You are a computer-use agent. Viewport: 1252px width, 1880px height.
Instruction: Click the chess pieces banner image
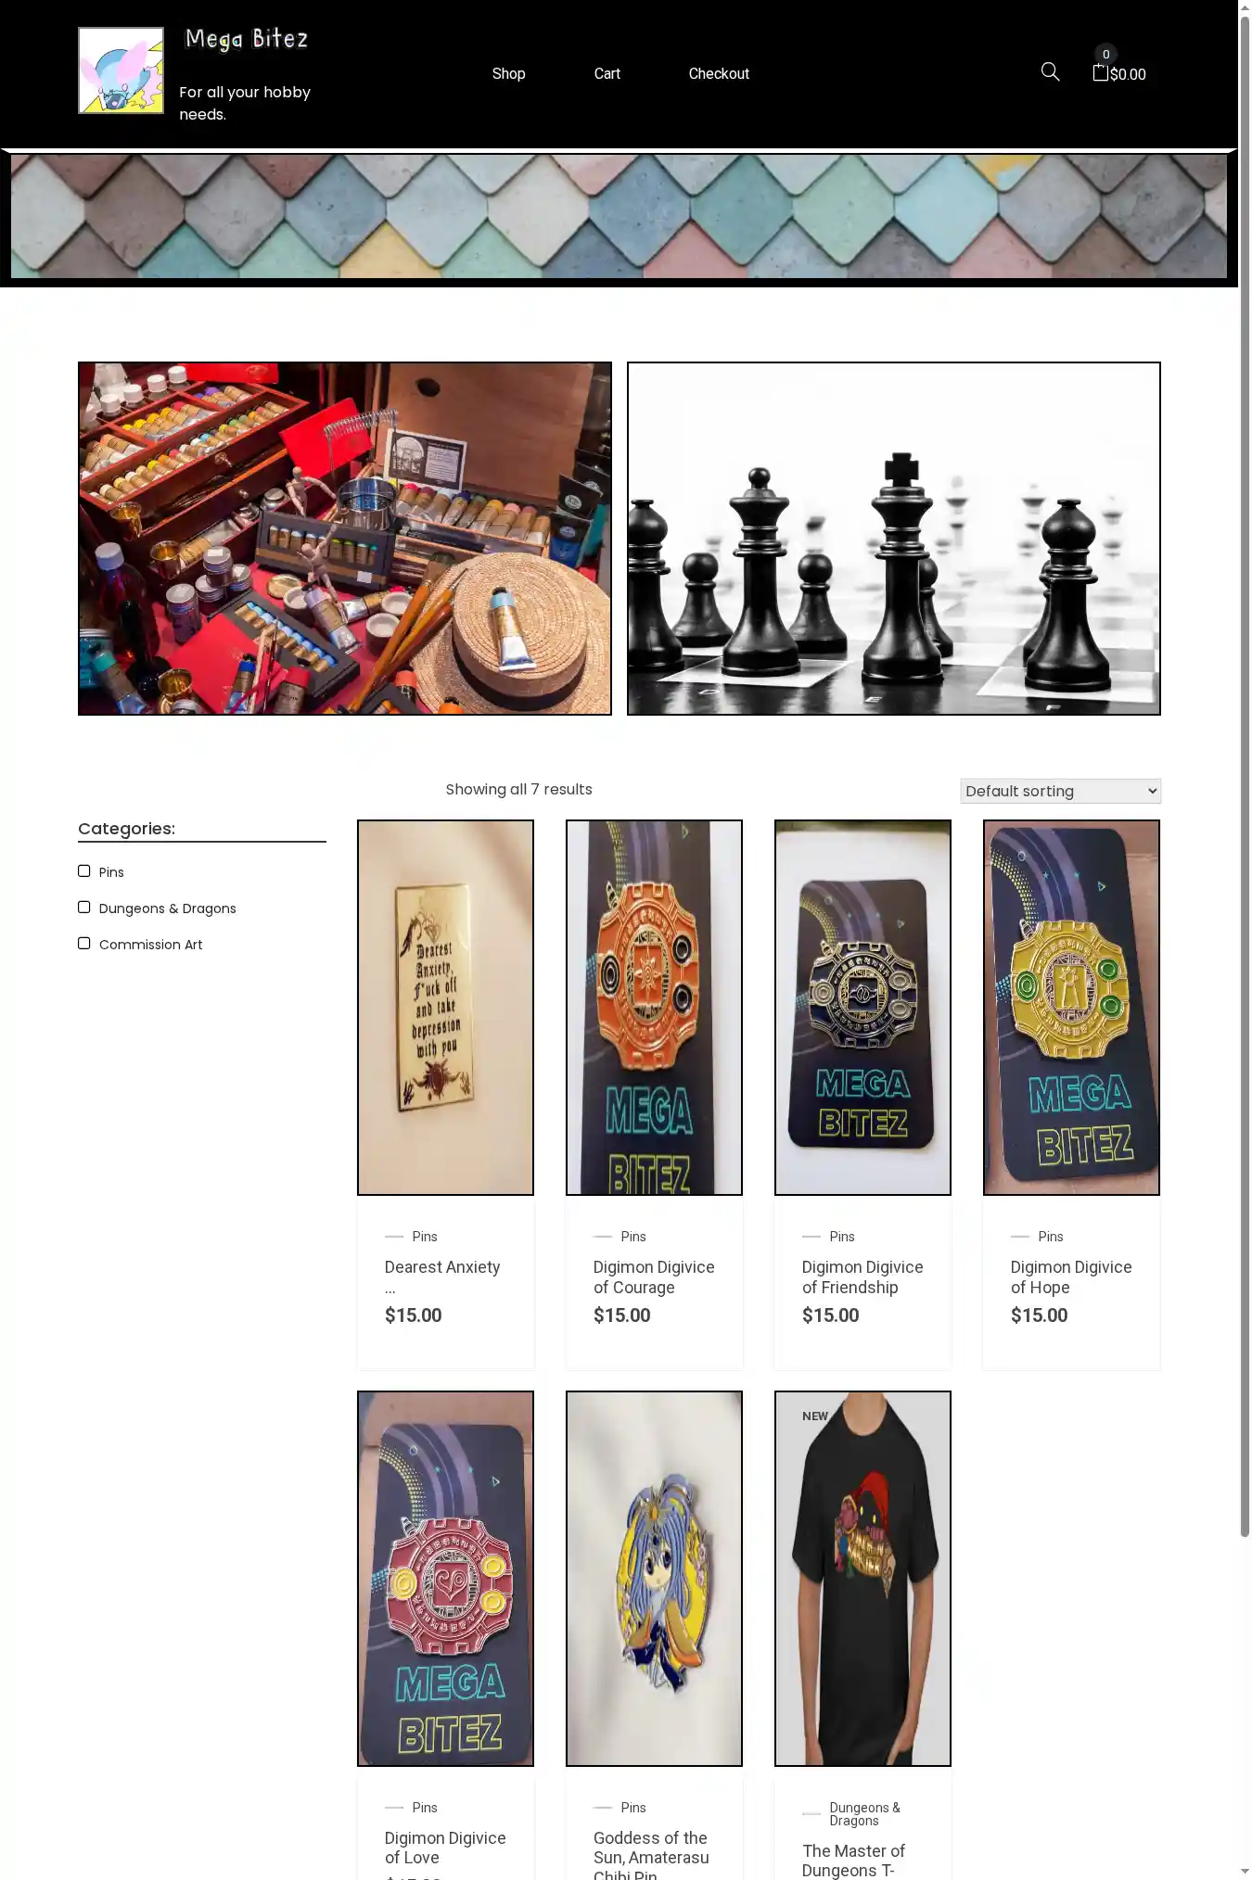point(894,539)
